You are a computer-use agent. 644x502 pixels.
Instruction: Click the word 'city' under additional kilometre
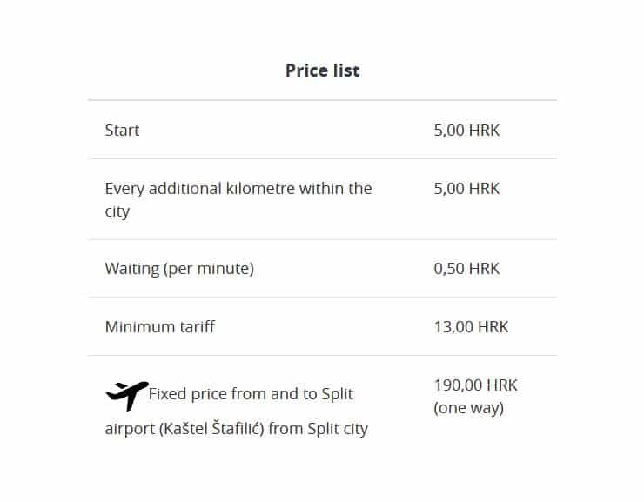pyautogui.click(x=117, y=211)
